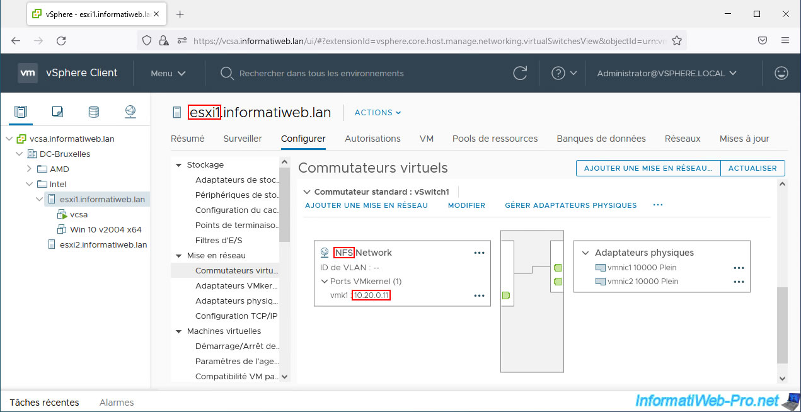Open NFS Network port group ellipsis menu
The image size is (801, 412).
[x=479, y=253]
